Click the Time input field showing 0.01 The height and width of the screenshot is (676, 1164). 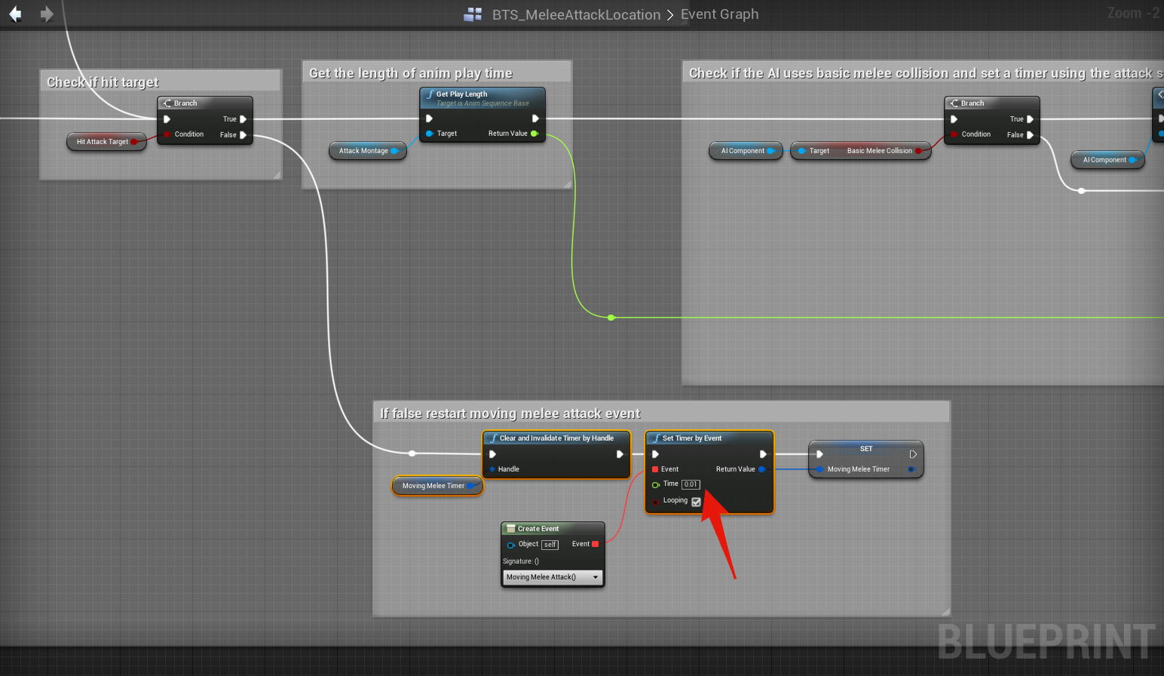tap(691, 484)
